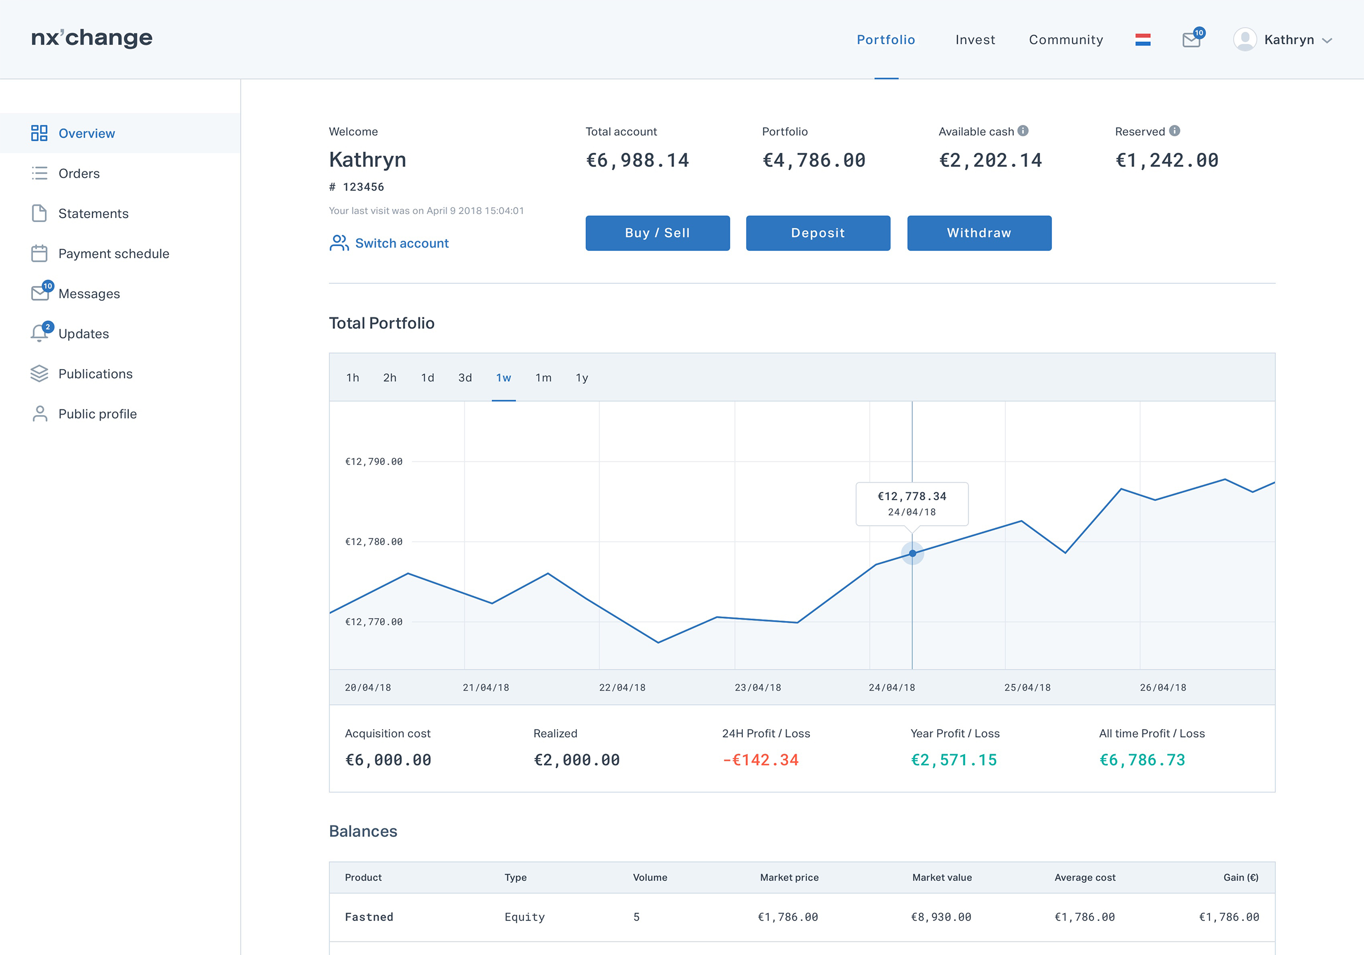1364x955 pixels.
Task: Click the Available cash value €2,202.14
Action: [x=991, y=160]
